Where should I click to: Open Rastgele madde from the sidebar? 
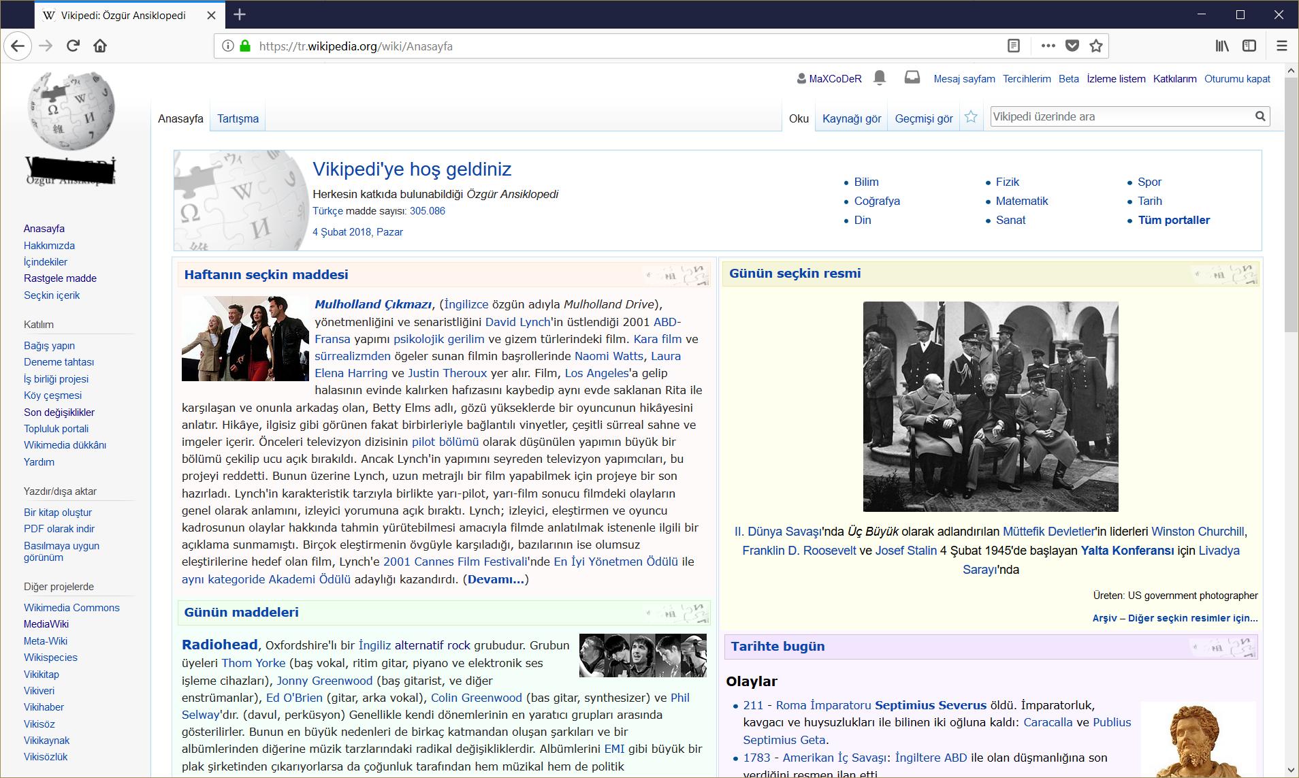pyautogui.click(x=60, y=278)
